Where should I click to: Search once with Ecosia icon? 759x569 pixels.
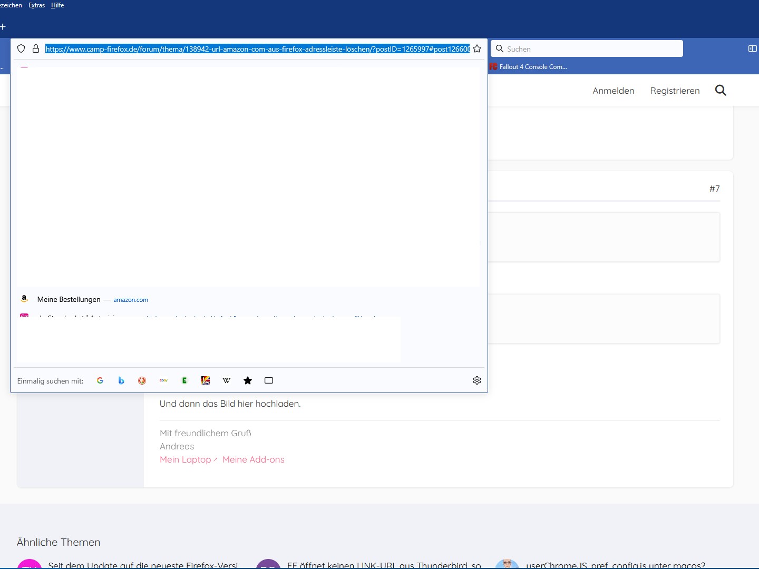coord(184,380)
